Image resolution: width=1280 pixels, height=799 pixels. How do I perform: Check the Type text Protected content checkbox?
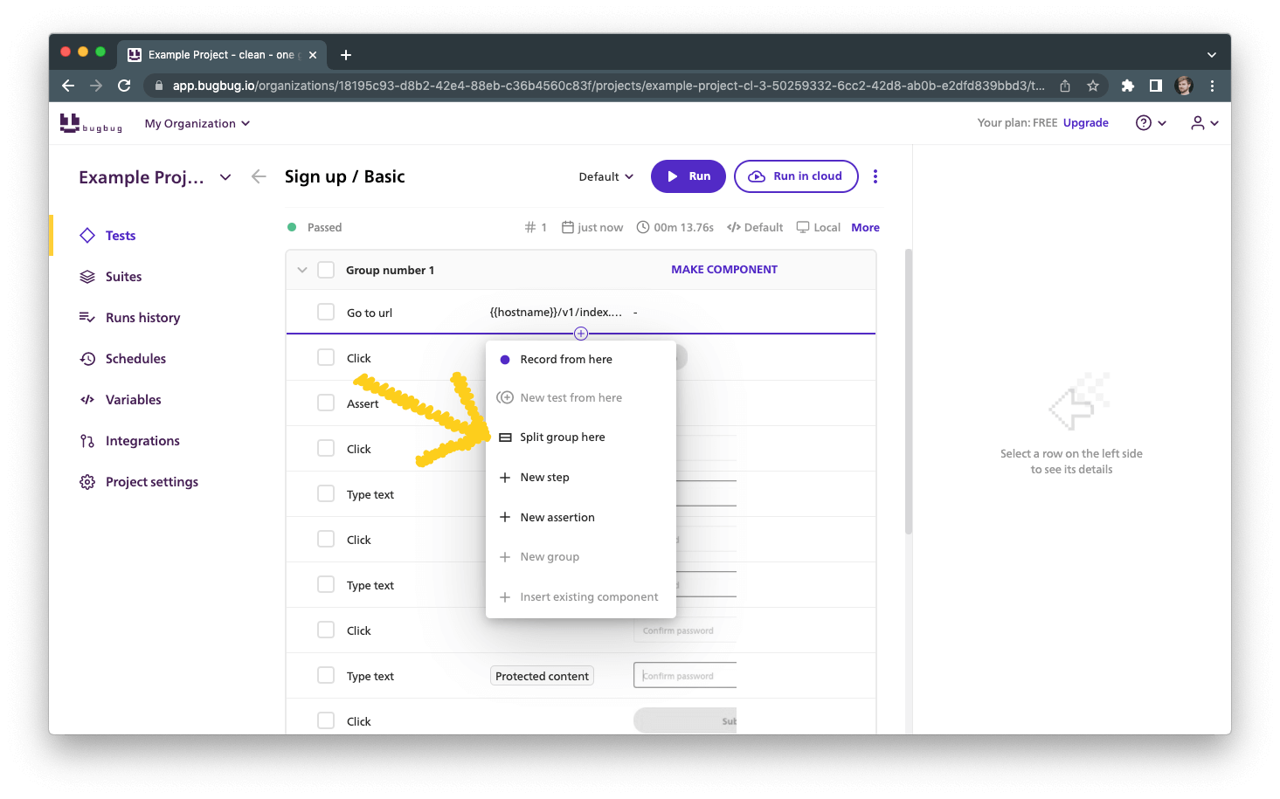326,675
